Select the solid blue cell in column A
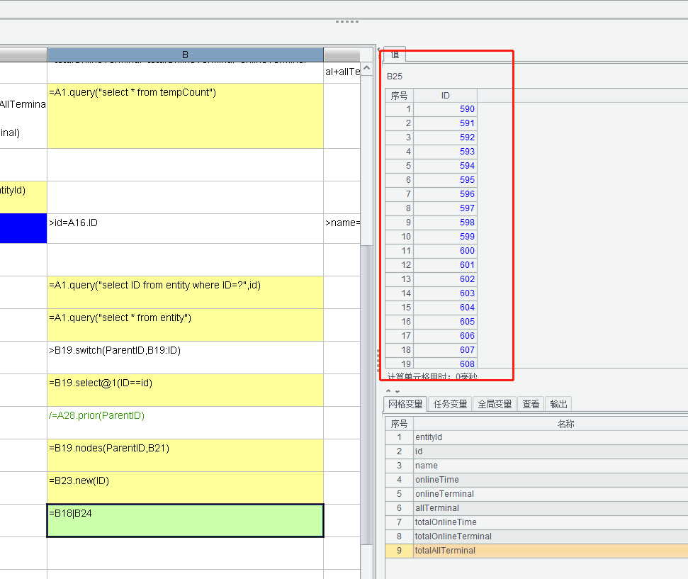Viewport: 688px width, 579px height. pos(23,228)
